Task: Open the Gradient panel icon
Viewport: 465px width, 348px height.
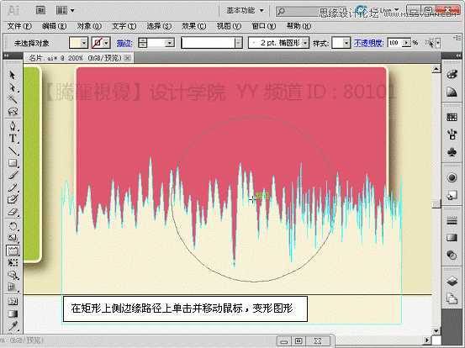Action: click(452, 237)
